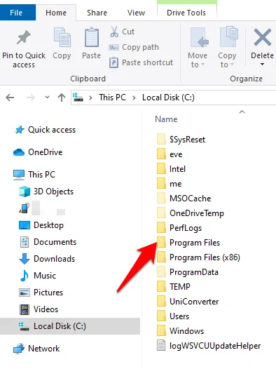Image resolution: width=276 pixels, height=369 pixels.
Task: Click This PC in address bar
Action: click(112, 98)
